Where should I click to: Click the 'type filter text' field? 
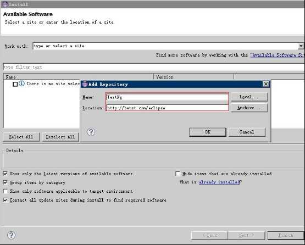pyautogui.click(x=154, y=67)
